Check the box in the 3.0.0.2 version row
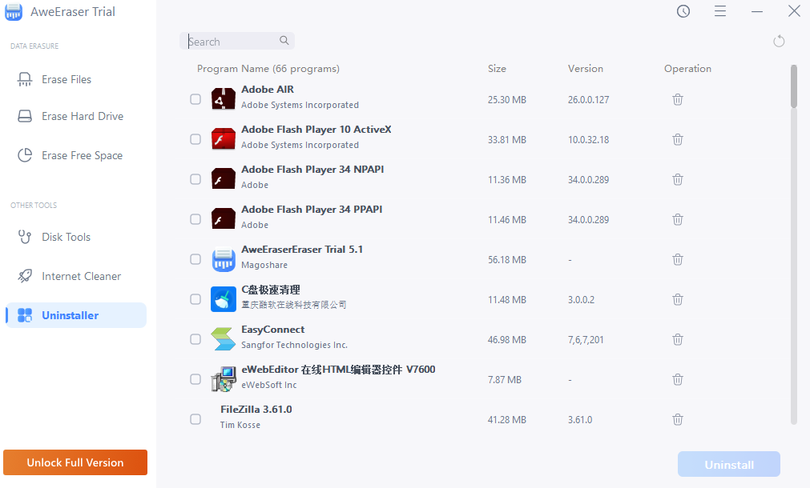810x488 pixels. pos(195,299)
